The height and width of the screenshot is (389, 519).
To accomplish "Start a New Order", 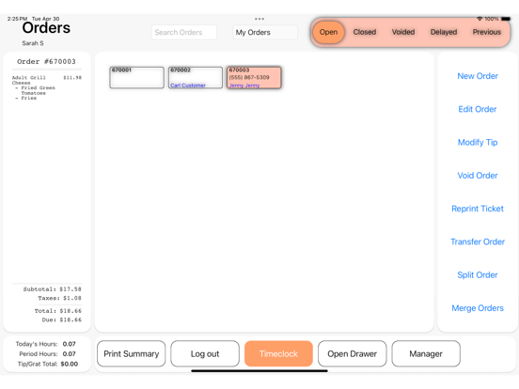I will coord(478,76).
